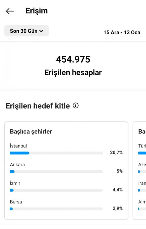Tap the 20,7% value for İstanbul
146x229 pixels.
tap(116, 153)
